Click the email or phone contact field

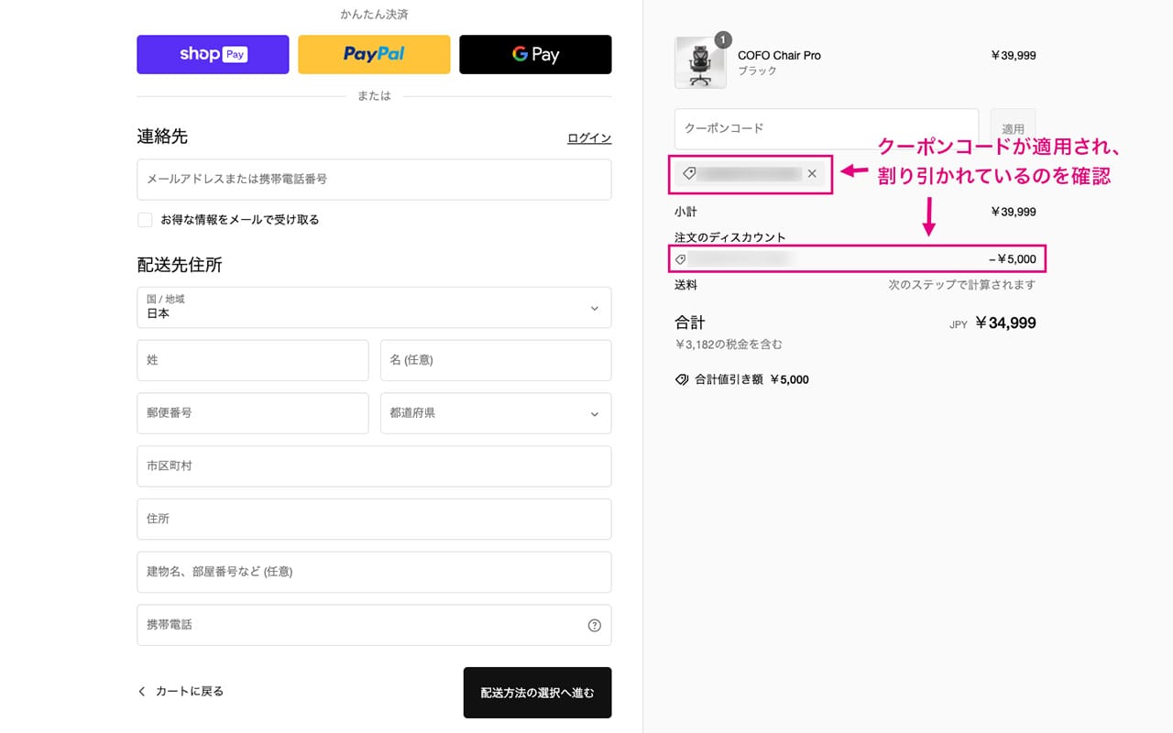pyautogui.click(x=373, y=179)
